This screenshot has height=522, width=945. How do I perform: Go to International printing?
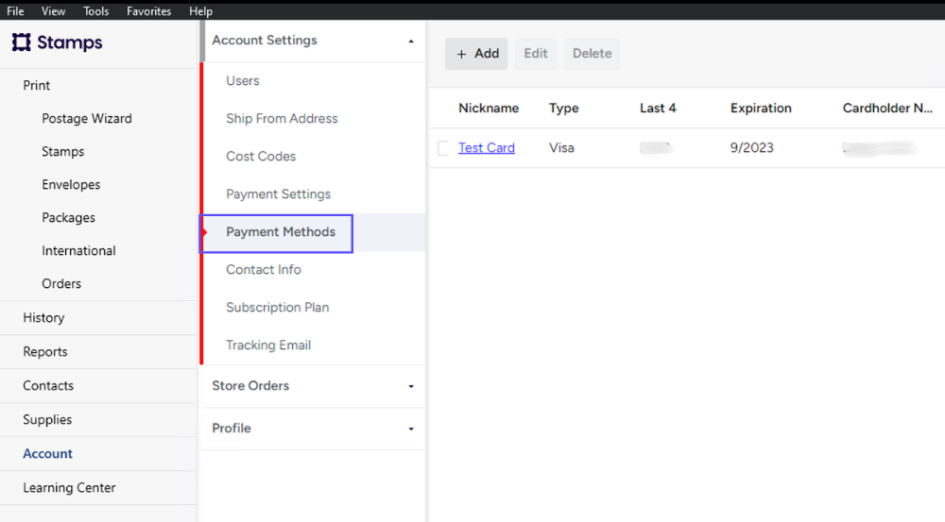(x=78, y=250)
